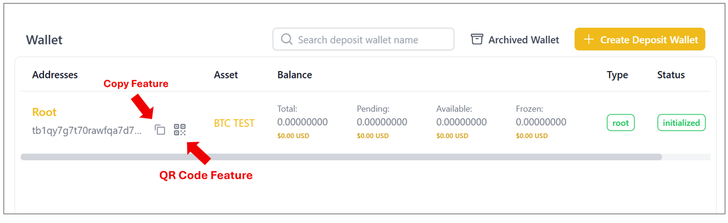Click the Asset column header
Screen dimensions: 728x223
click(226, 75)
